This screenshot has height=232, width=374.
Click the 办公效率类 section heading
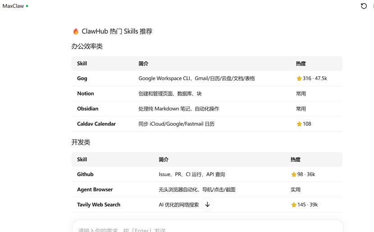coord(87,46)
